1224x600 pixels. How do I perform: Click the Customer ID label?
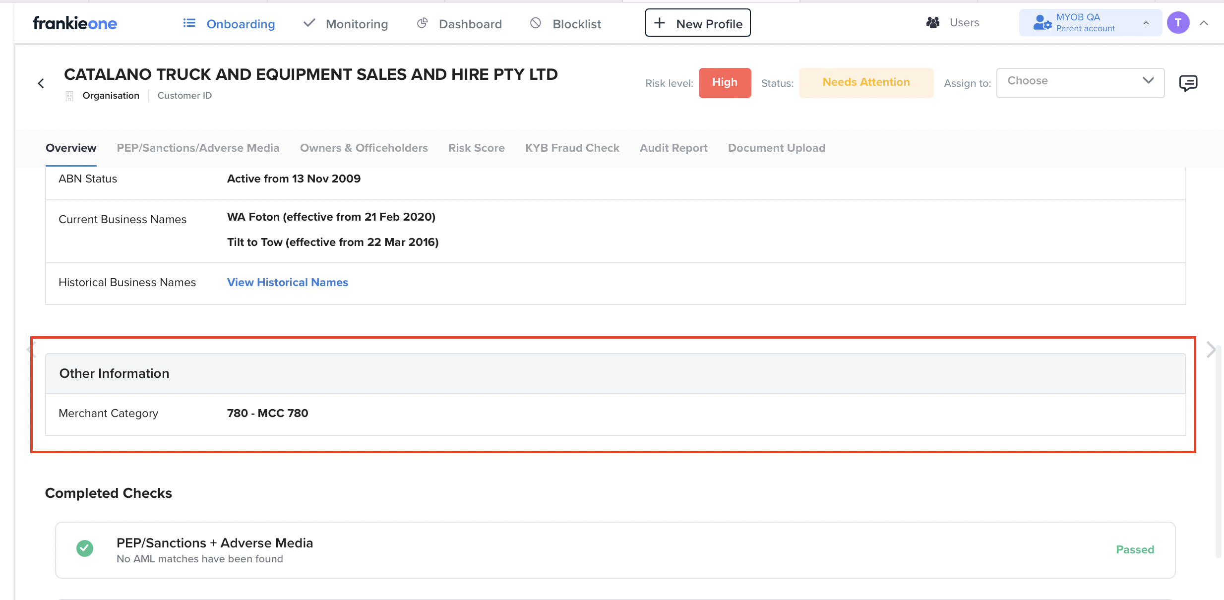point(184,95)
